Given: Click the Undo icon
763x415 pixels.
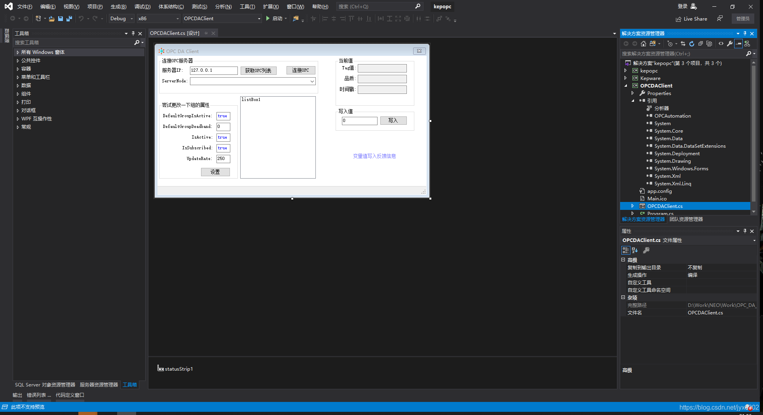Looking at the screenshot, I should (x=82, y=19).
